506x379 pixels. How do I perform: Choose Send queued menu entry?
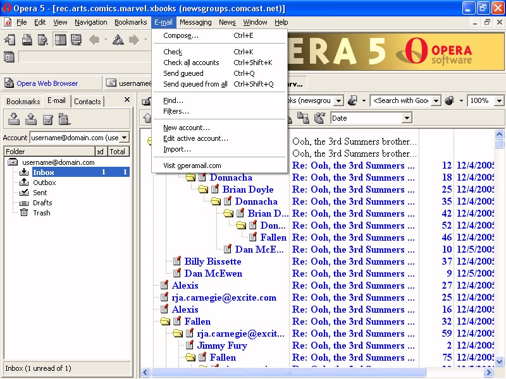219,73
